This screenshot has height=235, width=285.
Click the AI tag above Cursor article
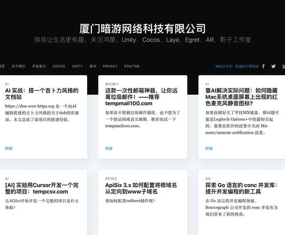7,179
